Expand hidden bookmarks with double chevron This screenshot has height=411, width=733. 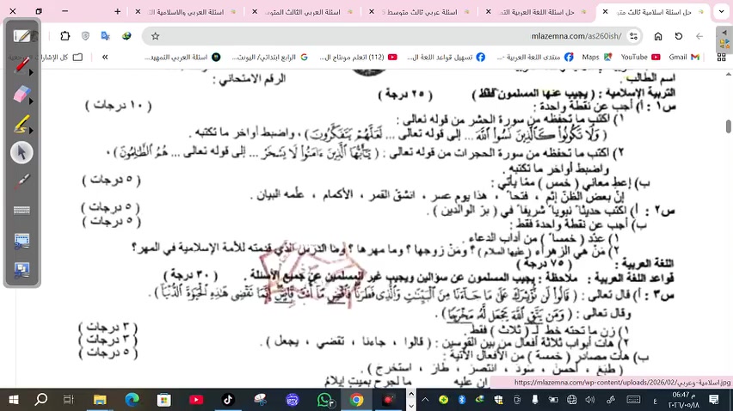[x=105, y=57]
